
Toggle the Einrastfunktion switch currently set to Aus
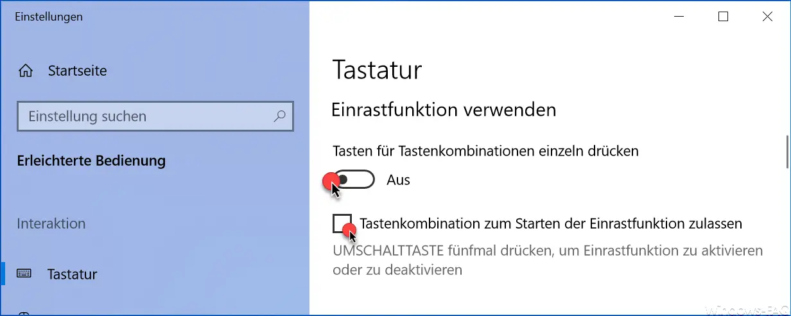353,180
